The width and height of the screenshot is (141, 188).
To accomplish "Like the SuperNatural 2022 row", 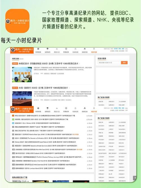I will pyautogui.click(x=90, y=142).
